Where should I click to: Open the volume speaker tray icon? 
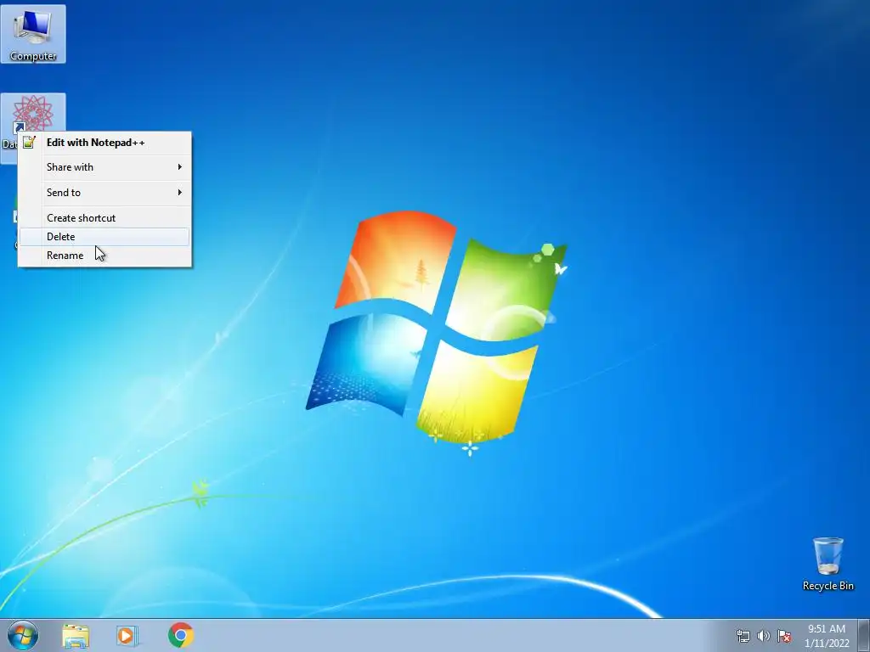pos(764,636)
